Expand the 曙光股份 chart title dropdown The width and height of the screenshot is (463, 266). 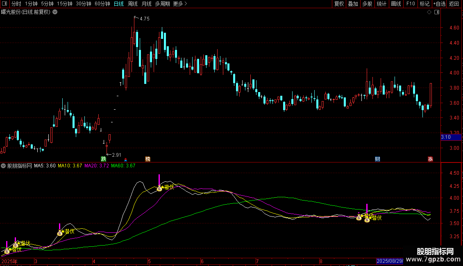pyautogui.click(x=55, y=12)
